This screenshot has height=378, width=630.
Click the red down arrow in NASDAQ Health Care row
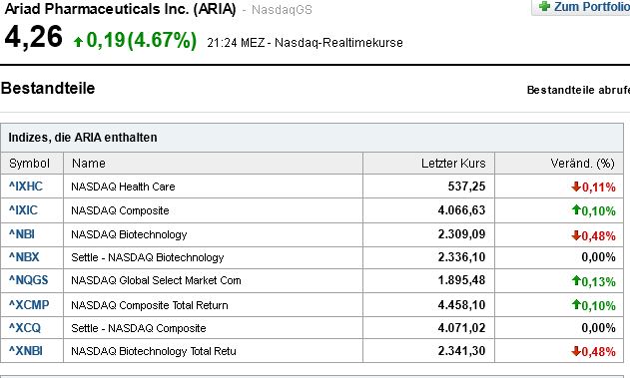pos(576,187)
